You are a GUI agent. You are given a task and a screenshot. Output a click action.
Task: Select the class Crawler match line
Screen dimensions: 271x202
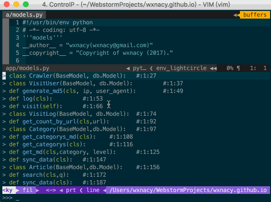pos(136,76)
